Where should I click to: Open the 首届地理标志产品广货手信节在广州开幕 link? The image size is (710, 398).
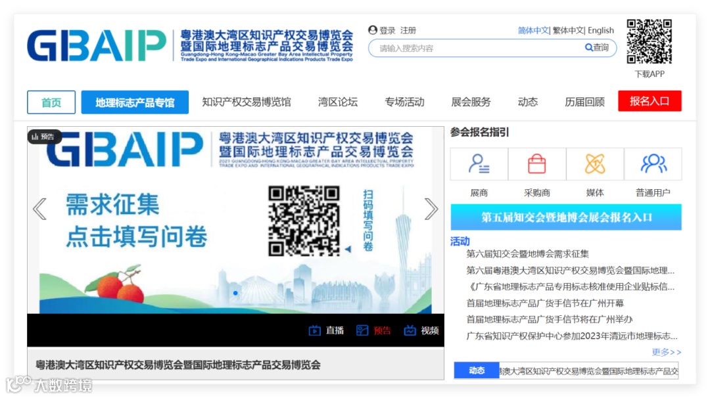pyautogui.click(x=545, y=303)
